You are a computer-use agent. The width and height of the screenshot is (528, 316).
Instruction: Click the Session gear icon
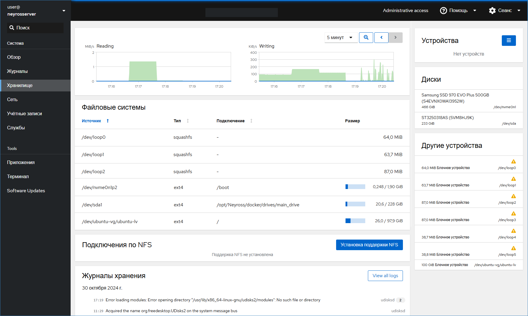(492, 11)
